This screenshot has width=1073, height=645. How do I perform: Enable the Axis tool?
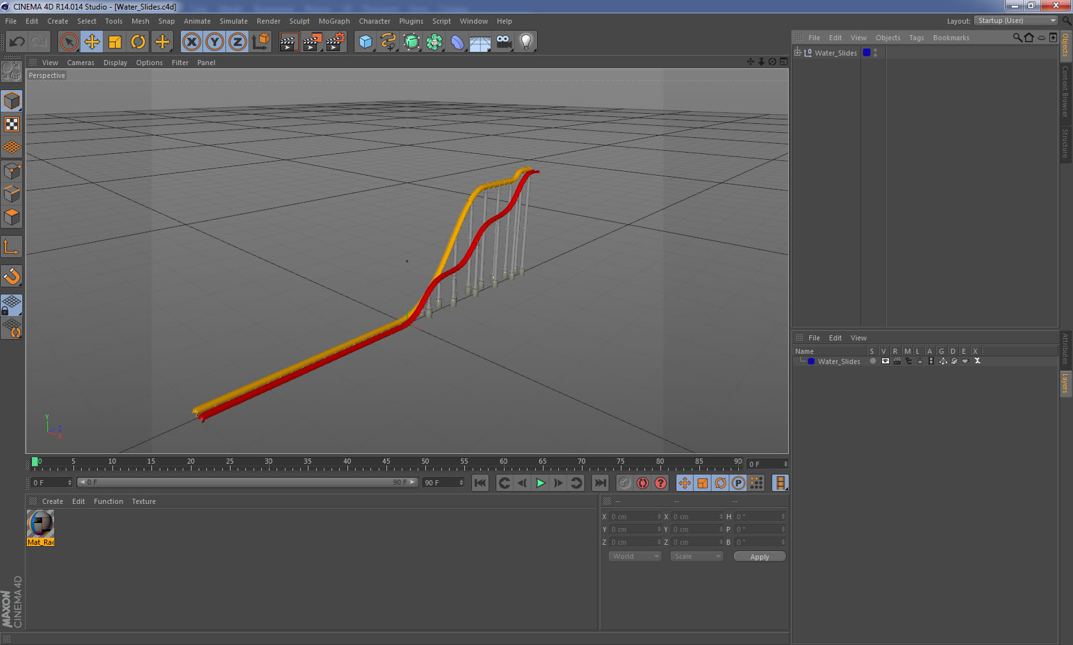click(x=11, y=247)
